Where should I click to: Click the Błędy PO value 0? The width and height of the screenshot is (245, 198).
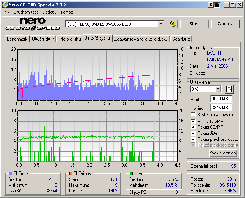point(177,192)
